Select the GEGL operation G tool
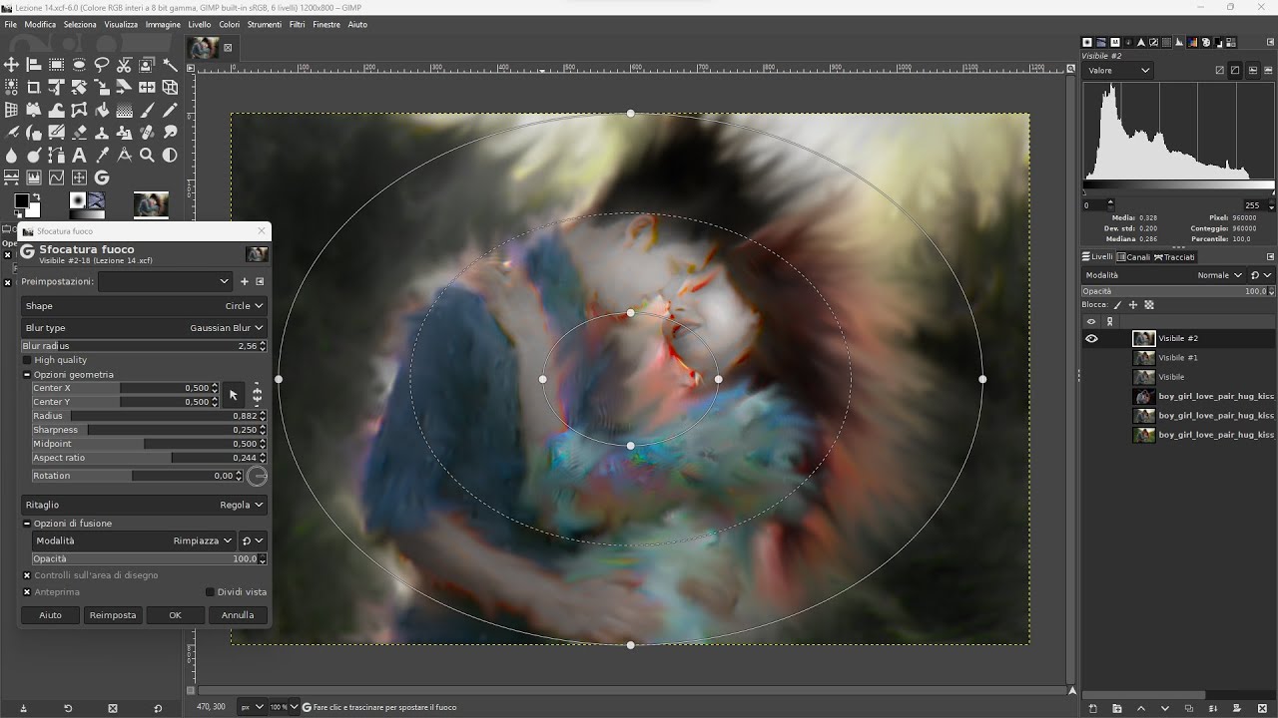Screen dimensions: 1278x718 tap(102, 178)
